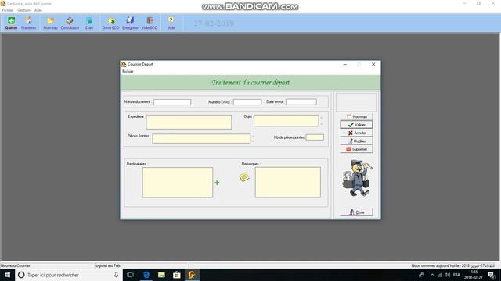Click the Valider button

point(356,125)
